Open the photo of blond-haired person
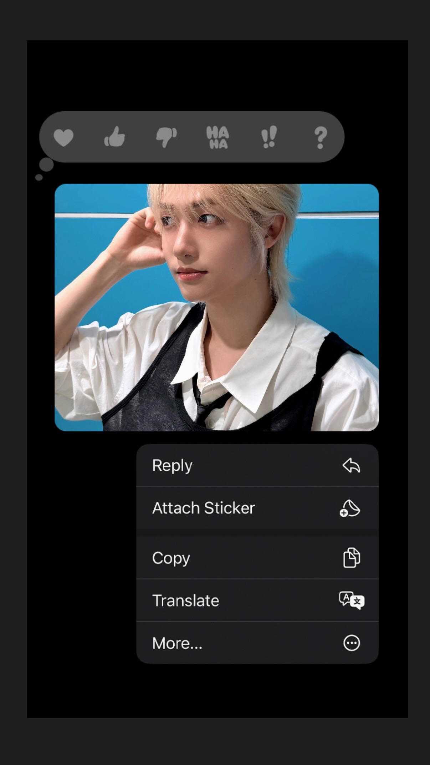 (x=216, y=307)
